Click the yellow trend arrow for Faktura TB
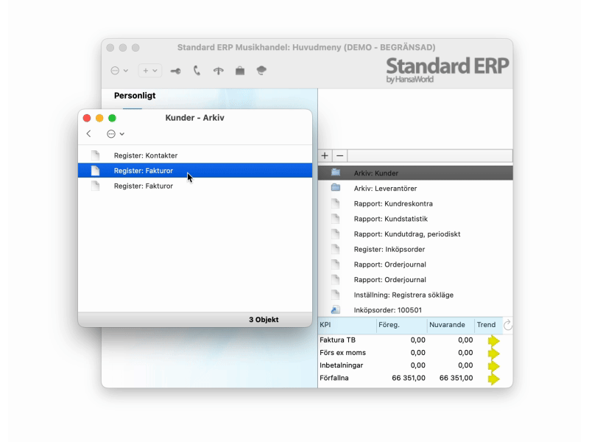 click(493, 340)
